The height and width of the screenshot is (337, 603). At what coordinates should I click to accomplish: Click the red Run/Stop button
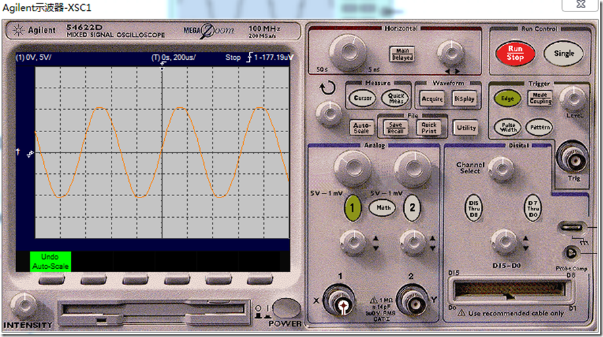pos(515,53)
